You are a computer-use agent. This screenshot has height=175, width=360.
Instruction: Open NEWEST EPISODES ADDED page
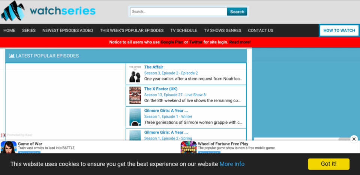tap(68, 30)
